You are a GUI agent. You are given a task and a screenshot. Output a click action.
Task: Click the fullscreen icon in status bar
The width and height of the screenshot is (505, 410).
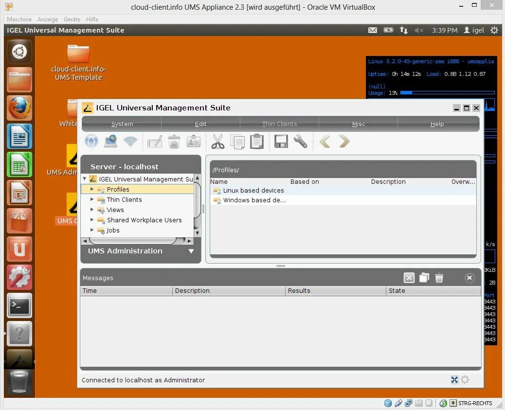click(454, 380)
